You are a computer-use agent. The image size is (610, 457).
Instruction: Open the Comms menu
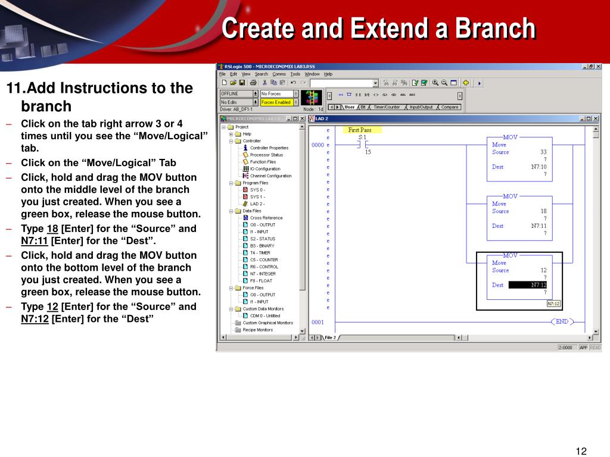point(279,74)
